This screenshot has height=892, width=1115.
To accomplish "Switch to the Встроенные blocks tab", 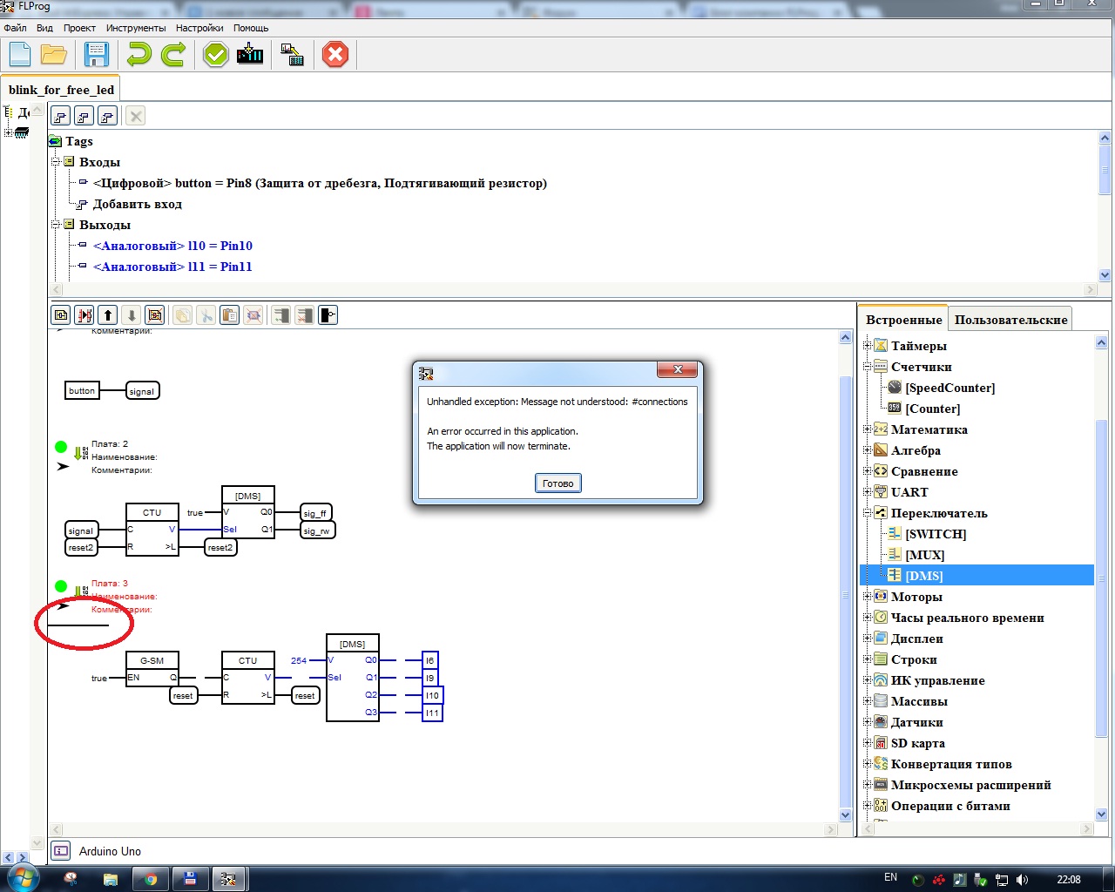I will pos(903,320).
